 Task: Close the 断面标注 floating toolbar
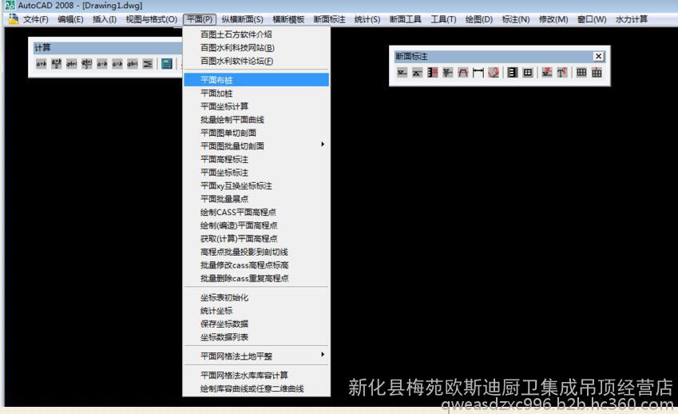598,56
